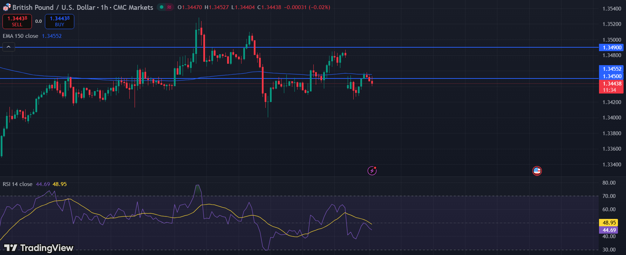
Task: Open the US flag economic event marker
Action: (x=537, y=171)
